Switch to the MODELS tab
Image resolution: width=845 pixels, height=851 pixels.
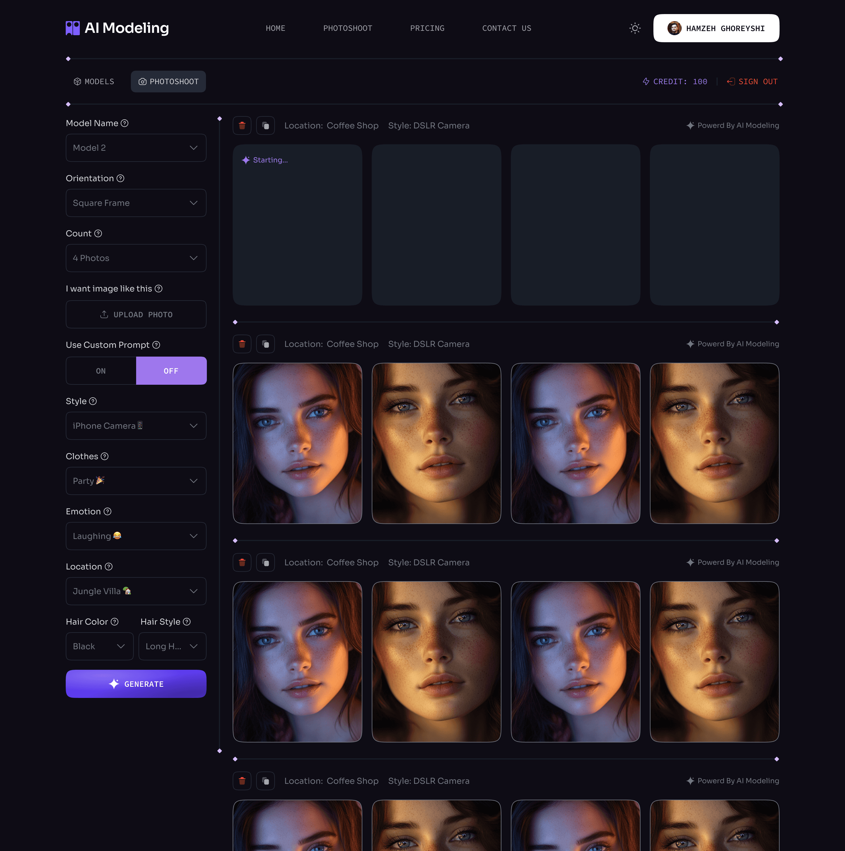(x=94, y=82)
